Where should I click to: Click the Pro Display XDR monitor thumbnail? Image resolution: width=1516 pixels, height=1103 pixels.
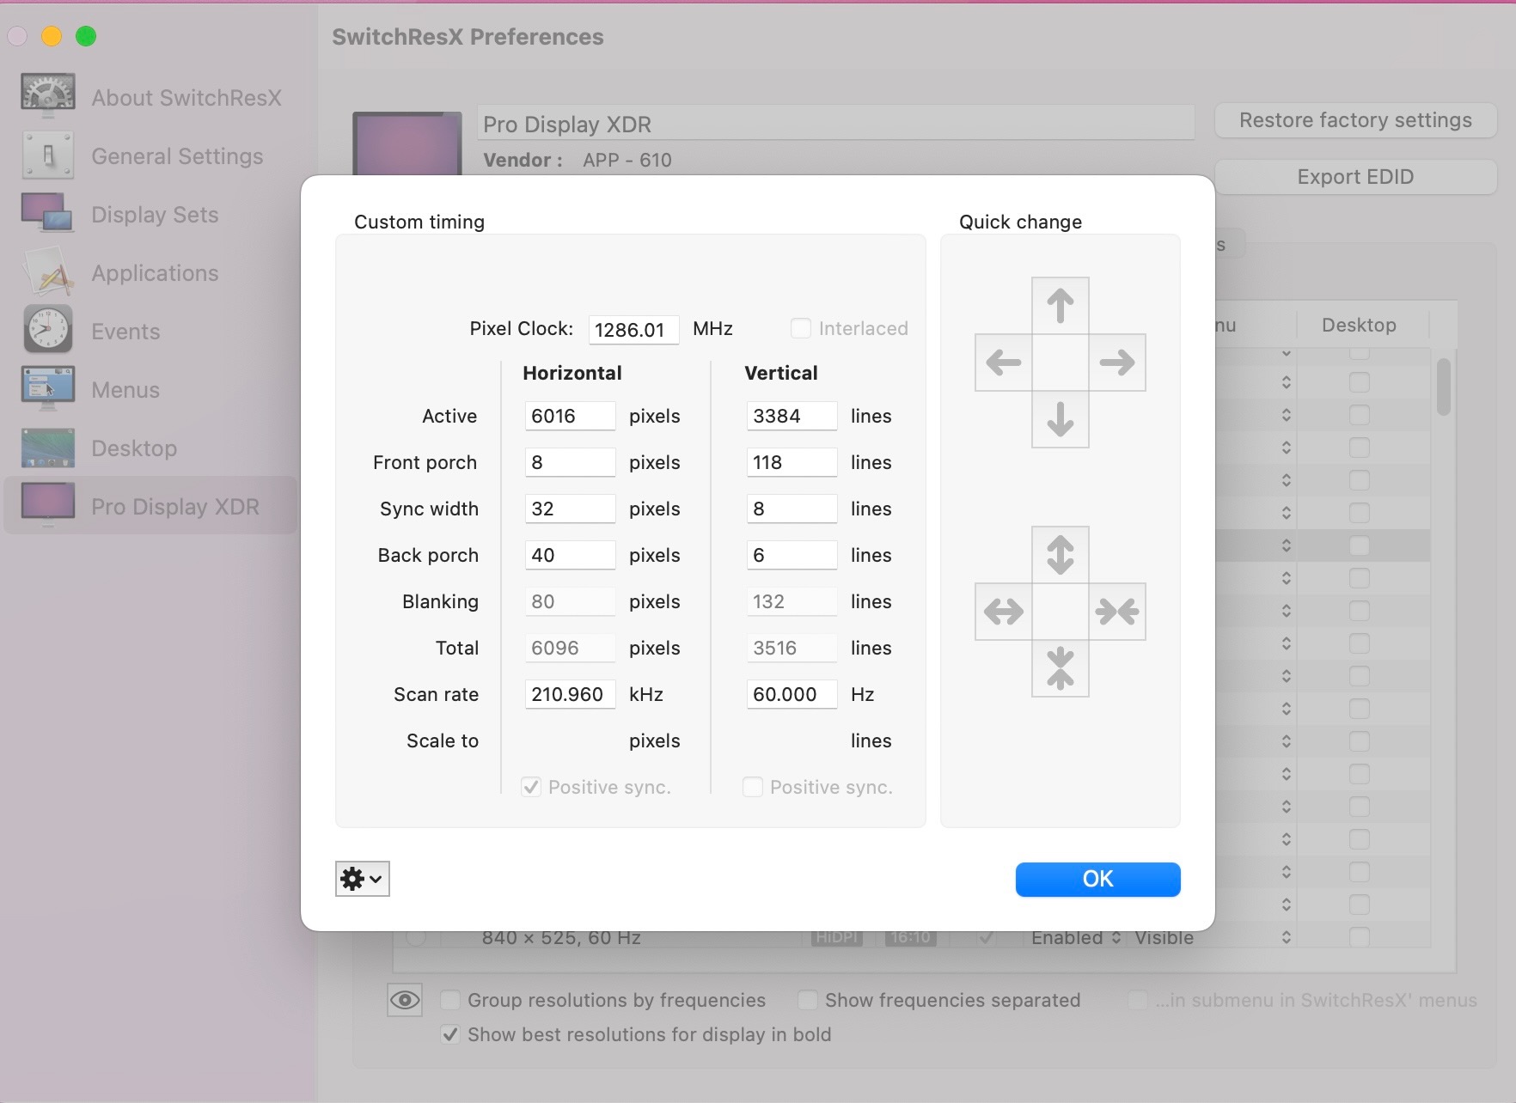[407, 144]
